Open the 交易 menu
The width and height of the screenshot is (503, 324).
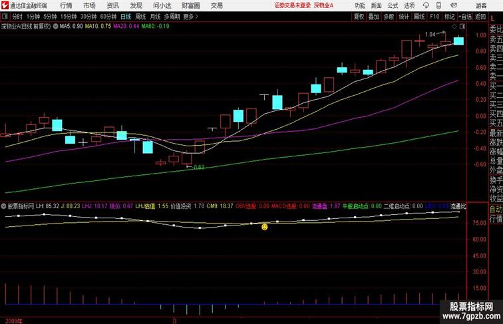(x=216, y=5)
